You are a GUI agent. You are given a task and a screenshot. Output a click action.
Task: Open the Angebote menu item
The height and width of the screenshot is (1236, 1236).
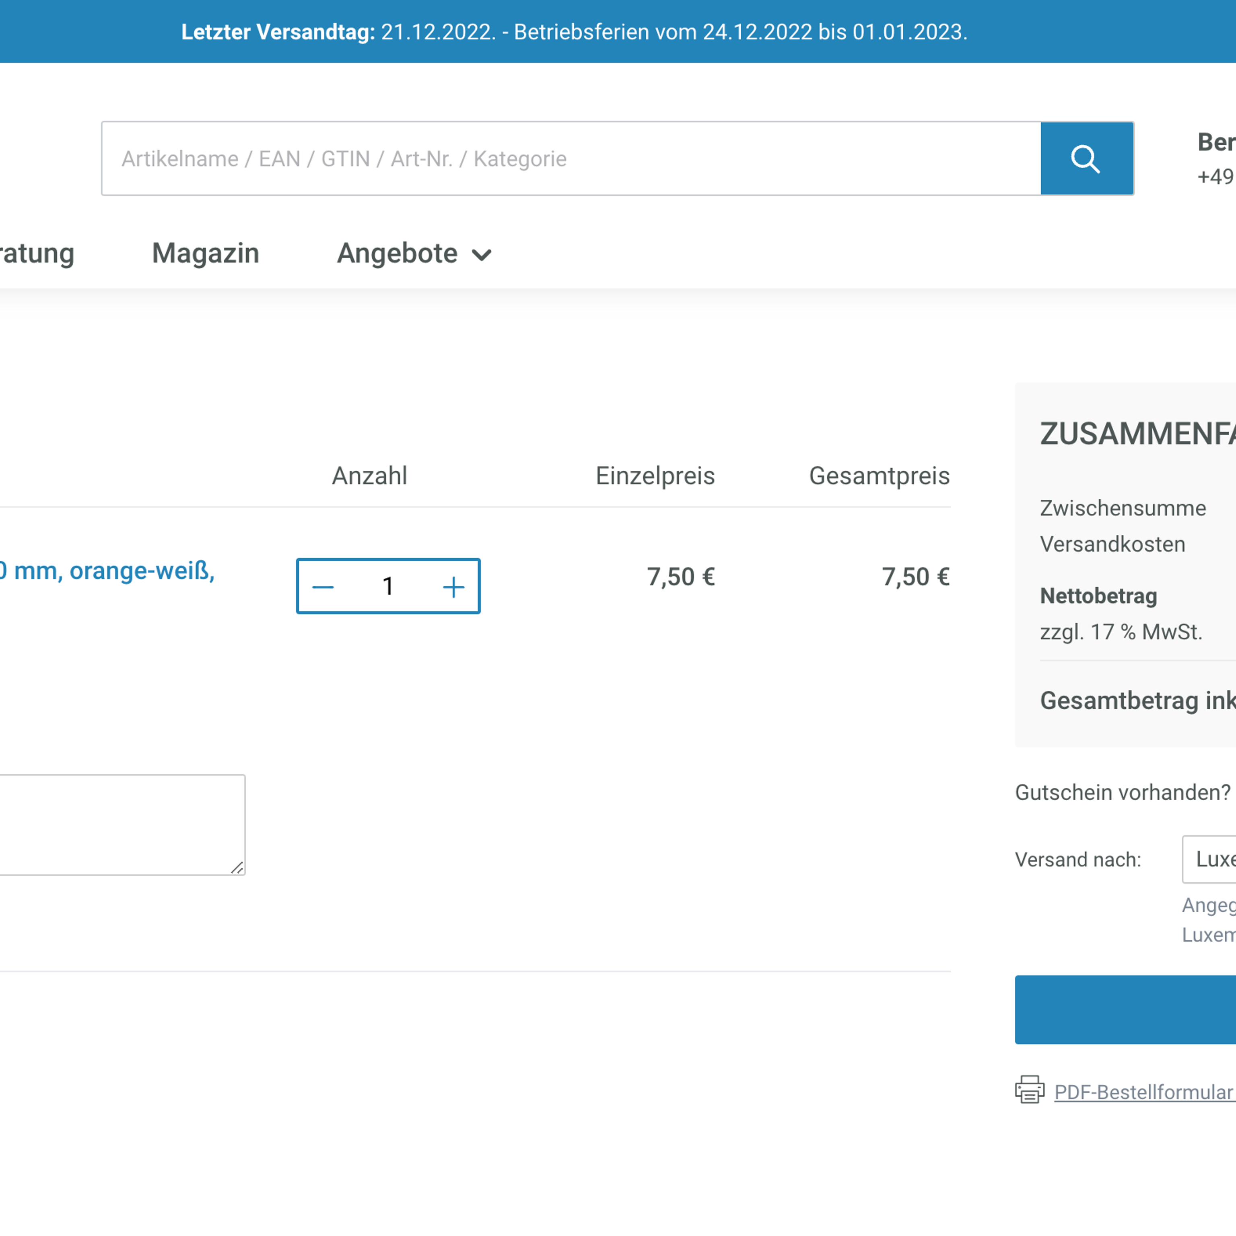click(397, 253)
